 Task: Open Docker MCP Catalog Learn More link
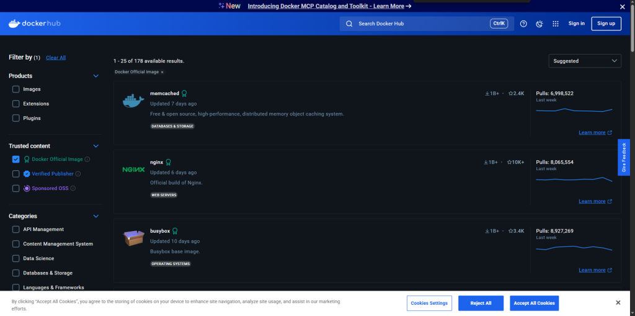[330, 6]
